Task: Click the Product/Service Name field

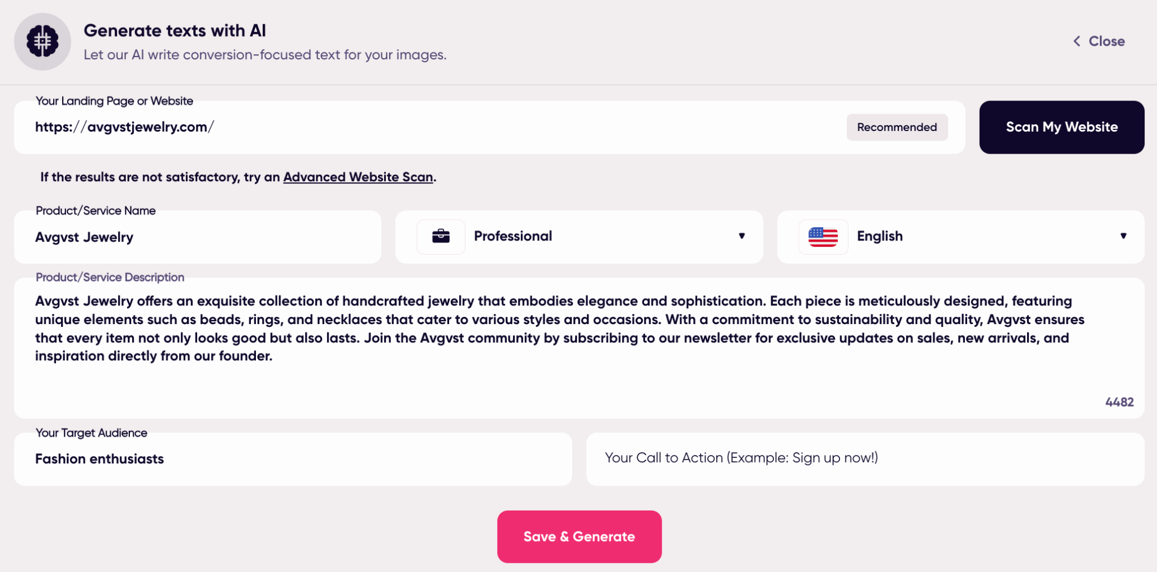Action: pyautogui.click(x=198, y=237)
